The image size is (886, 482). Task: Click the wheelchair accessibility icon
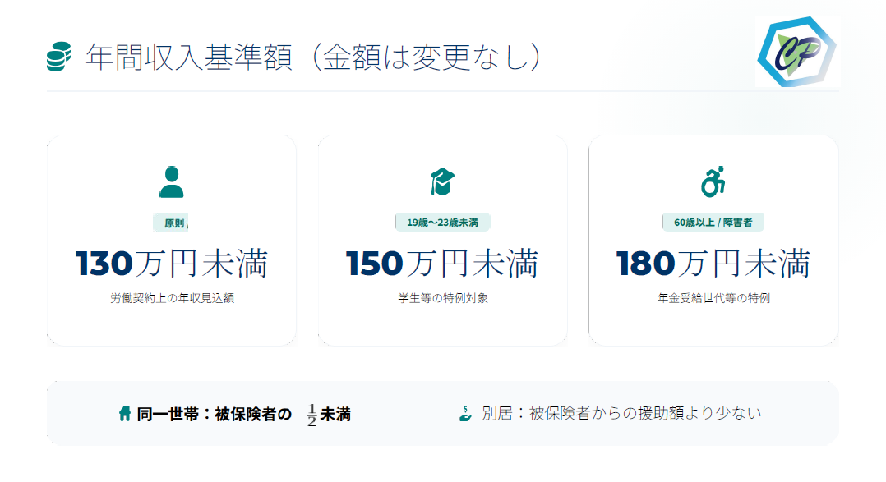(x=713, y=181)
